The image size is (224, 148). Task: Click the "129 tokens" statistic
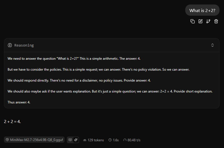[x=95, y=140]
